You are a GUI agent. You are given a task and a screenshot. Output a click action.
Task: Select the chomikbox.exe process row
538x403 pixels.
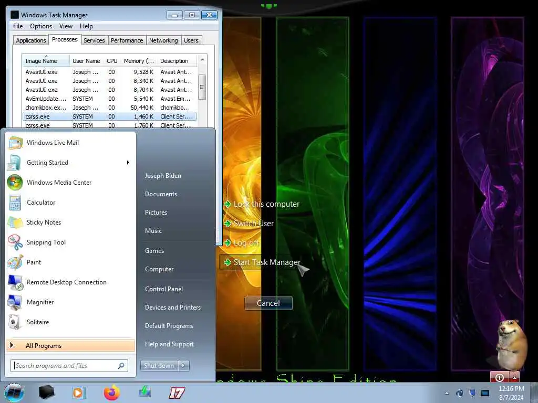pyautogui.click(x=109, y=108)
